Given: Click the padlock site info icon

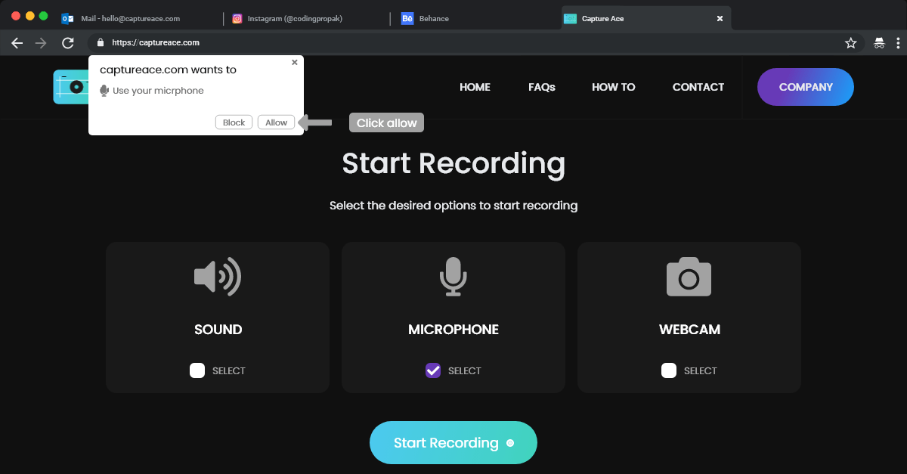Looking at the screenshot, I should coord(100,43).
